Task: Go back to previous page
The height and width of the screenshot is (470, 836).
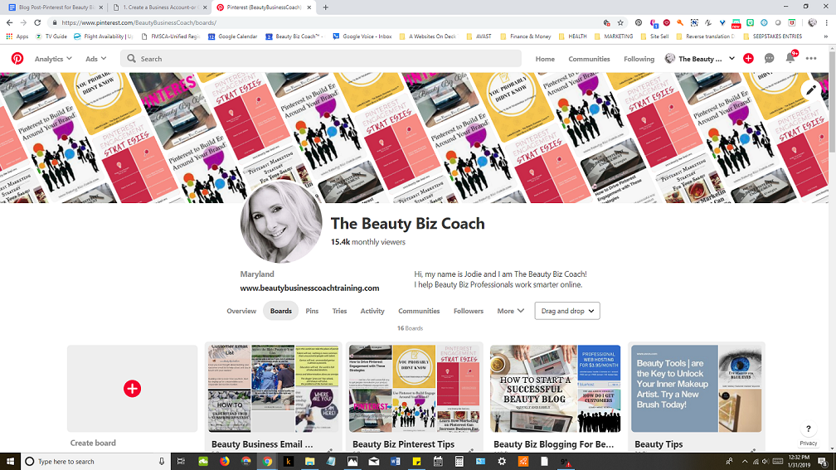Action: (x=10, y=23)
